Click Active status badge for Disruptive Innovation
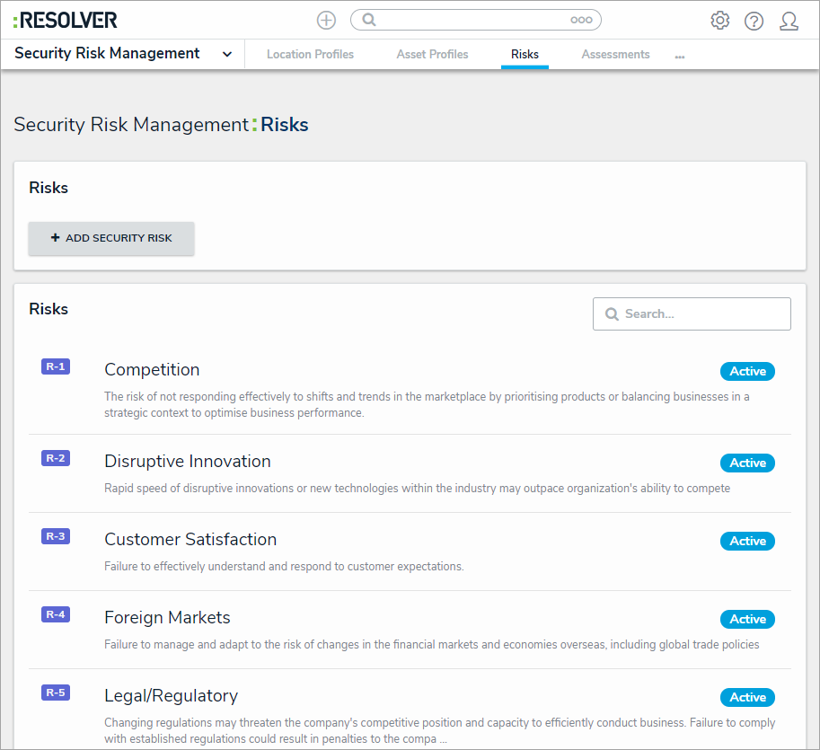The width and height of the screenshot is (820, 750). point(747,463)
